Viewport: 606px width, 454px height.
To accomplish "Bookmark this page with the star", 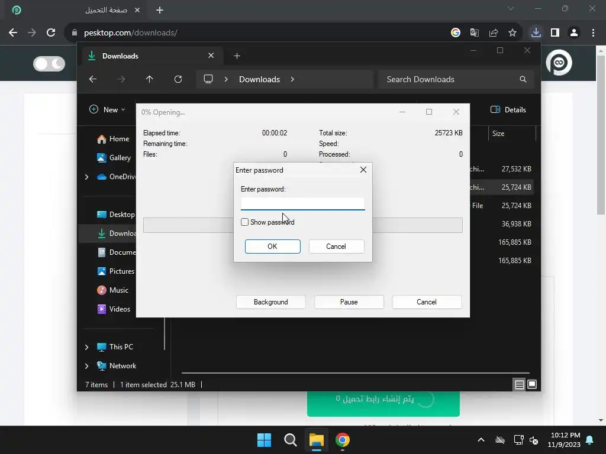I will click(x=512, y=33).
